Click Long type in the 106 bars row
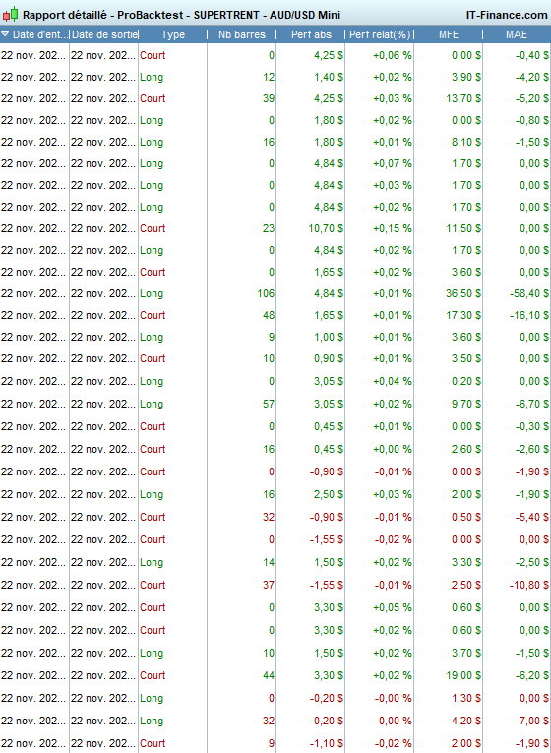Image resolution: width=551 pixels, height=753 pixels. tap(152, 293)
